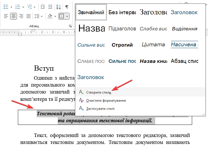208x146 pixels.
Task: Open the Абзац dialog launcher
Action: (x=70, y=26)
